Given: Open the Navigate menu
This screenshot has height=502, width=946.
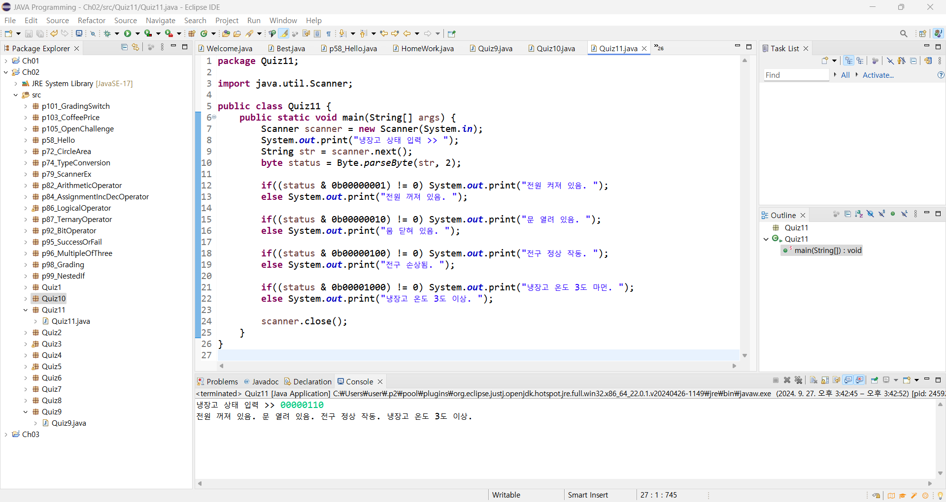Looking at the screenshot, I should [161, 20].
